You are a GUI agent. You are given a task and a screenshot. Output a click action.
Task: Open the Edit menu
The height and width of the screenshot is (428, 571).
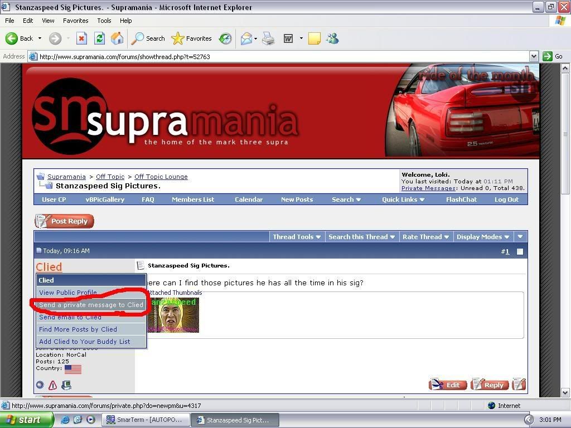(x=28, y=21)
